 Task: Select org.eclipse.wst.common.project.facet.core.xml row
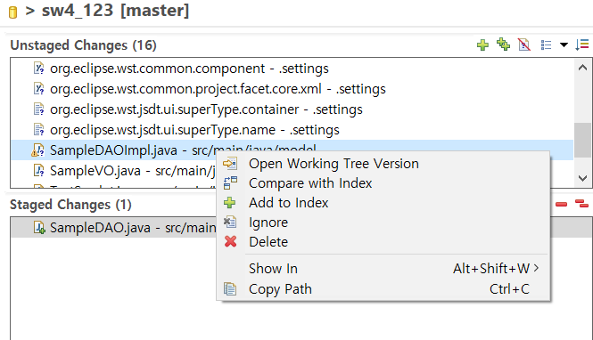pyautogui.click(x=292, y=89)
